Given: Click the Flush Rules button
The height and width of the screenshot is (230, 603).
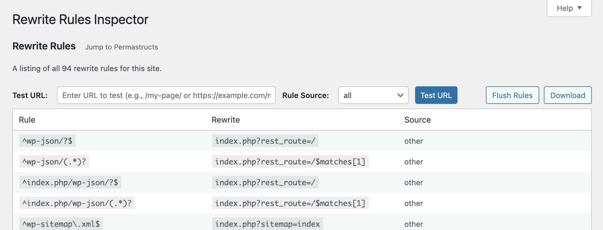Looking at the screenshot, I should [512, 95].
